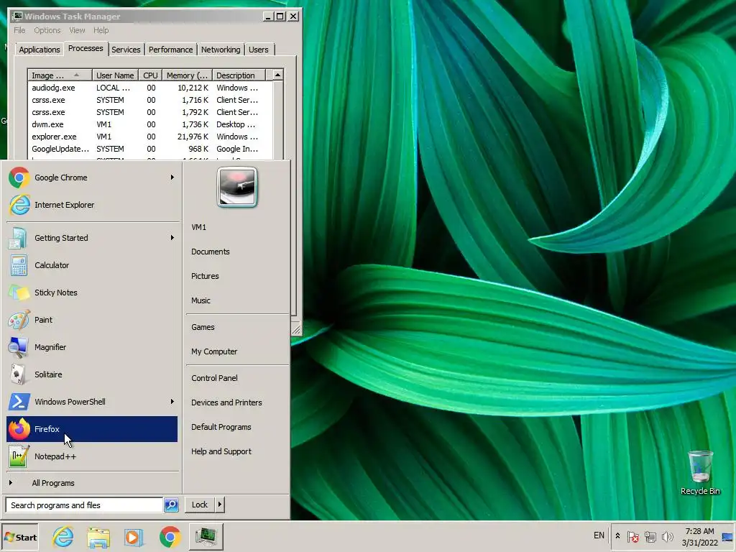Launch Firefox from Start menu
The image size is (736, 552).
pyautogui.click(x=92, y=429)
